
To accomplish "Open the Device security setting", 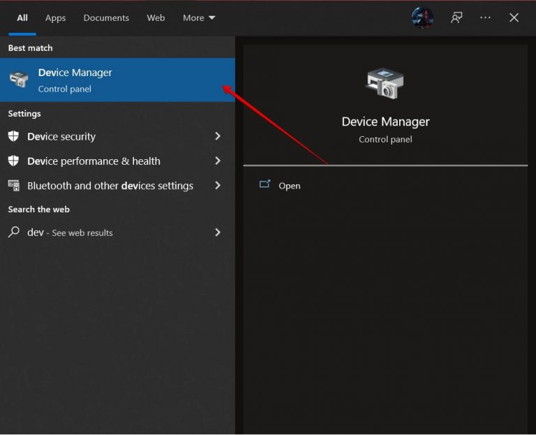I will pos(117,136).
